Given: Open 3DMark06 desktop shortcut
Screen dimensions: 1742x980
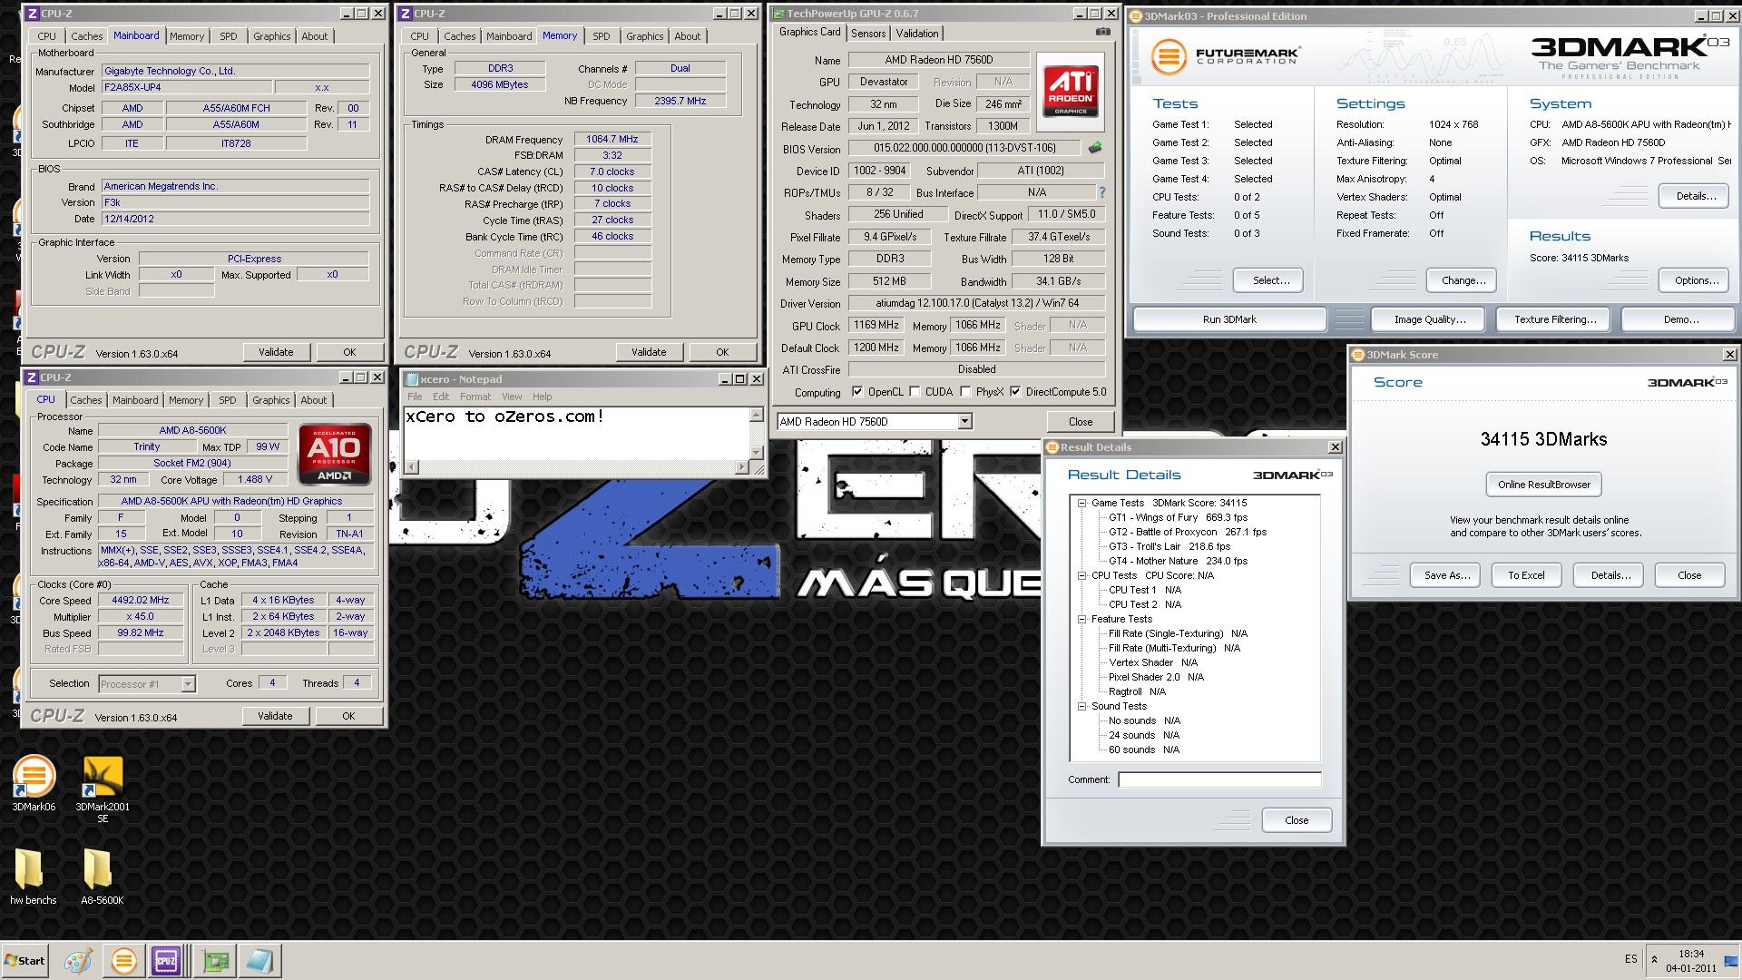Looking at the screenshot, I should pos(34,783).
